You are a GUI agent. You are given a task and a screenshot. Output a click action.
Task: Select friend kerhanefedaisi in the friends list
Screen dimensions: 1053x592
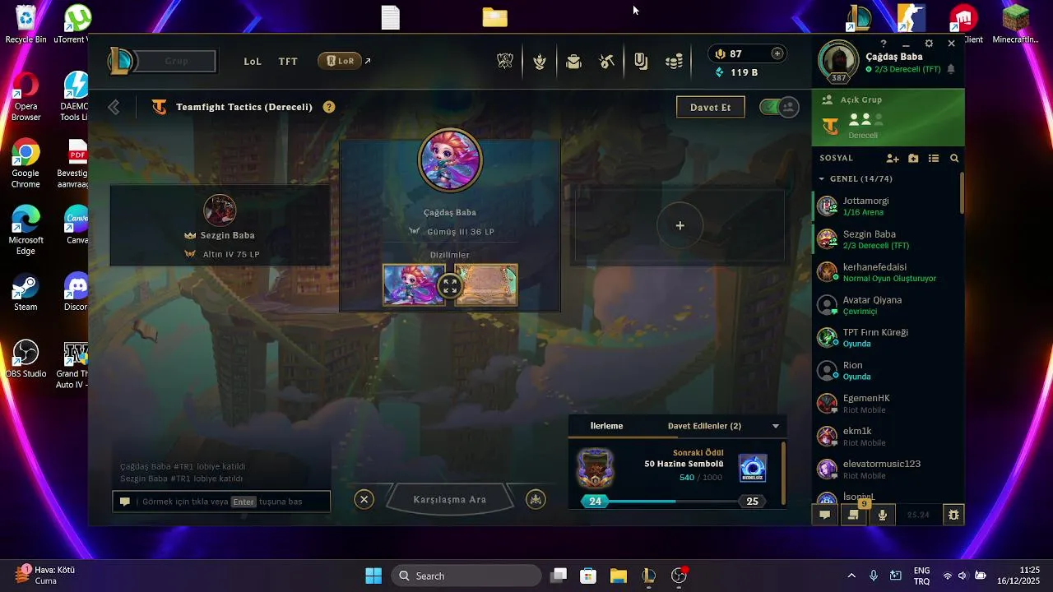(887, 272)
